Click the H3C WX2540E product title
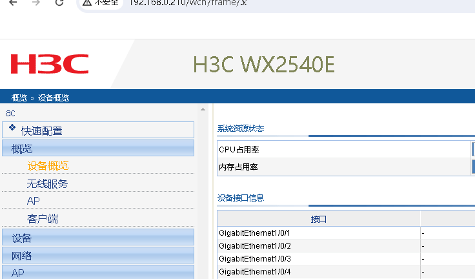The image size is (475, 279). pyautogui.click(x=264, y=65)
